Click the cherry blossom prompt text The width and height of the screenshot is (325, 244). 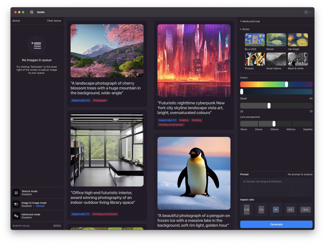tap(106, 88)
